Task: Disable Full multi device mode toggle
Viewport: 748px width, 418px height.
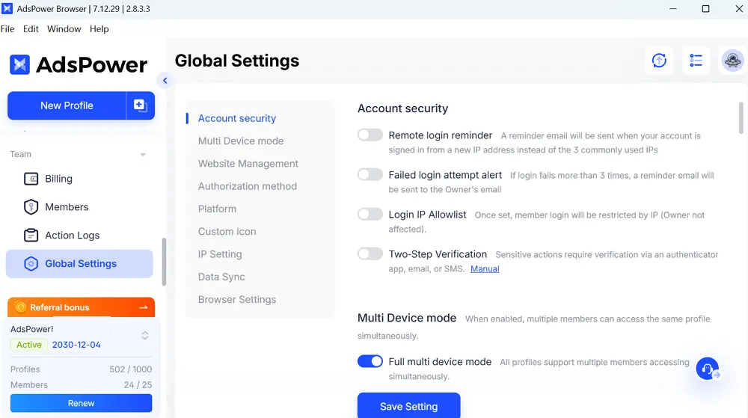Action: click(370, 361)
